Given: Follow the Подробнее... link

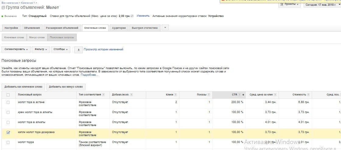Looking at the screenshot, I should [90, 75].
